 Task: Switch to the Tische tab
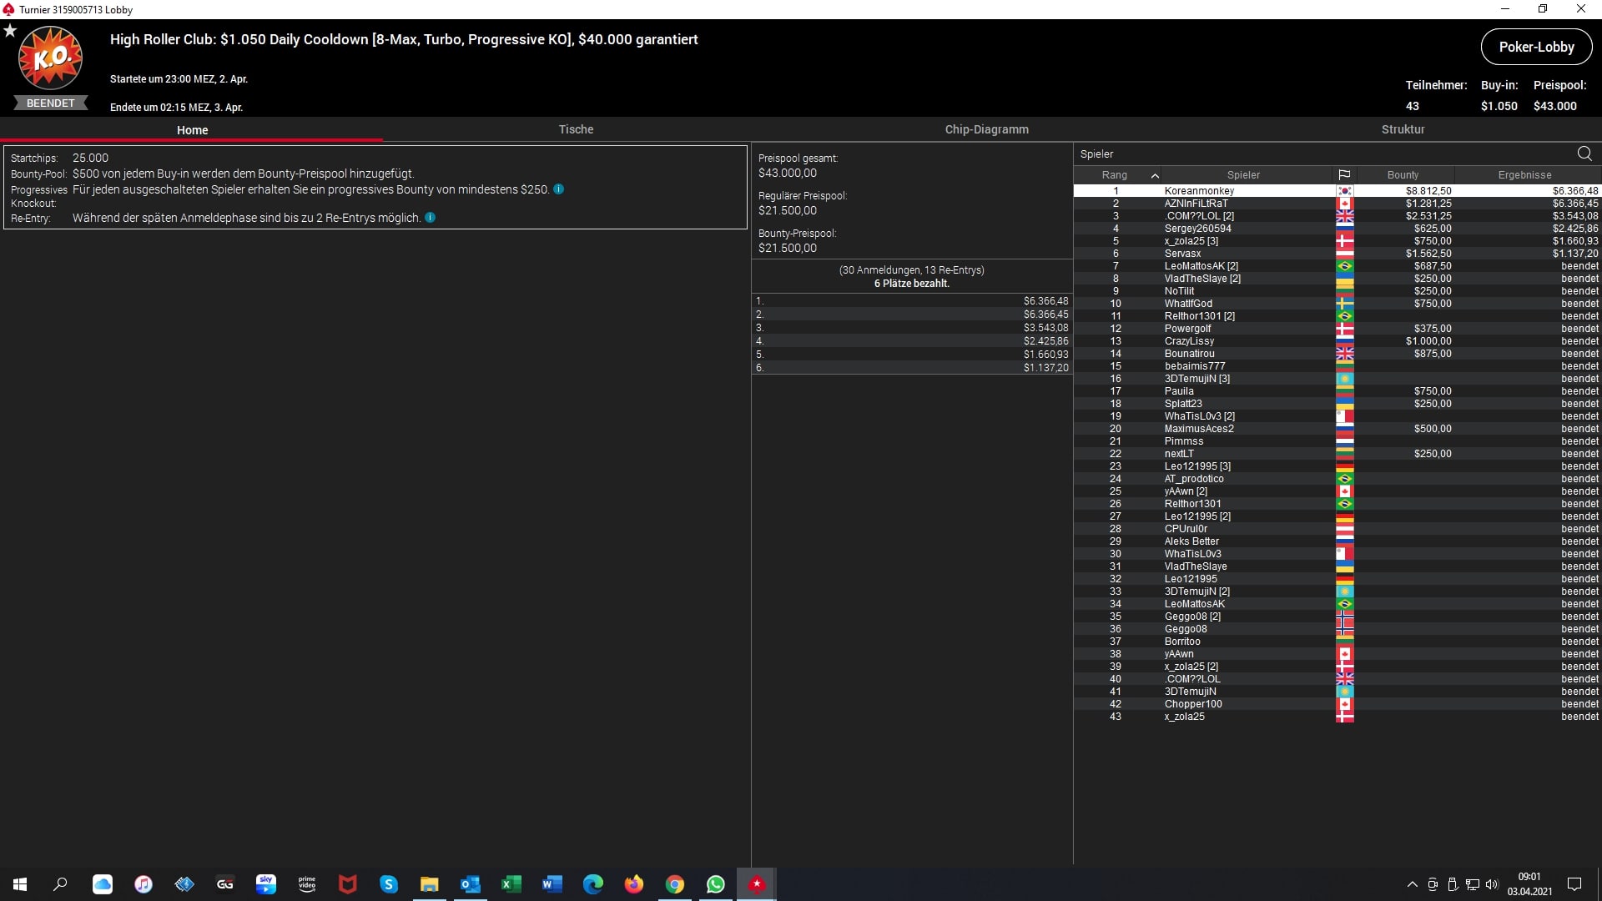click(576, 129)
